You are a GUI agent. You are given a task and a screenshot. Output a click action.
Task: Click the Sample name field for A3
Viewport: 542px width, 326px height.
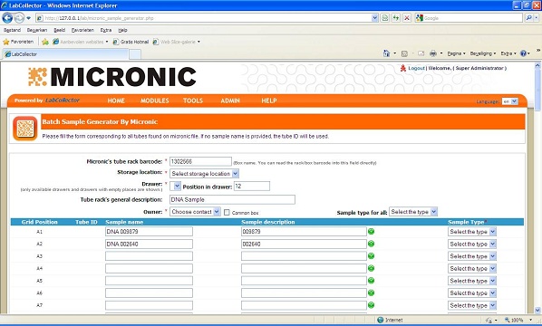click(x=149, y=256)
